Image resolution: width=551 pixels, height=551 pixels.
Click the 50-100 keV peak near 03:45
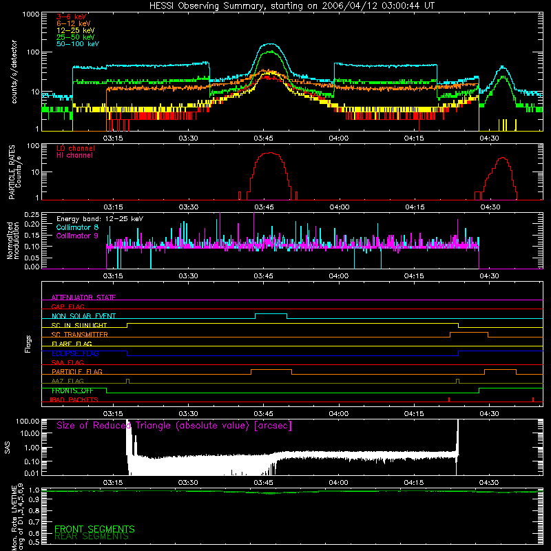pyautogui.click(x=269, y=44)
